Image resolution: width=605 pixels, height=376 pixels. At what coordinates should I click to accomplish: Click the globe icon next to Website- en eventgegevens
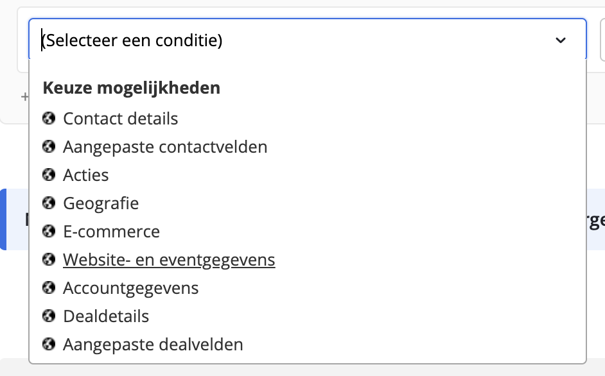click(x=49, y=259)
